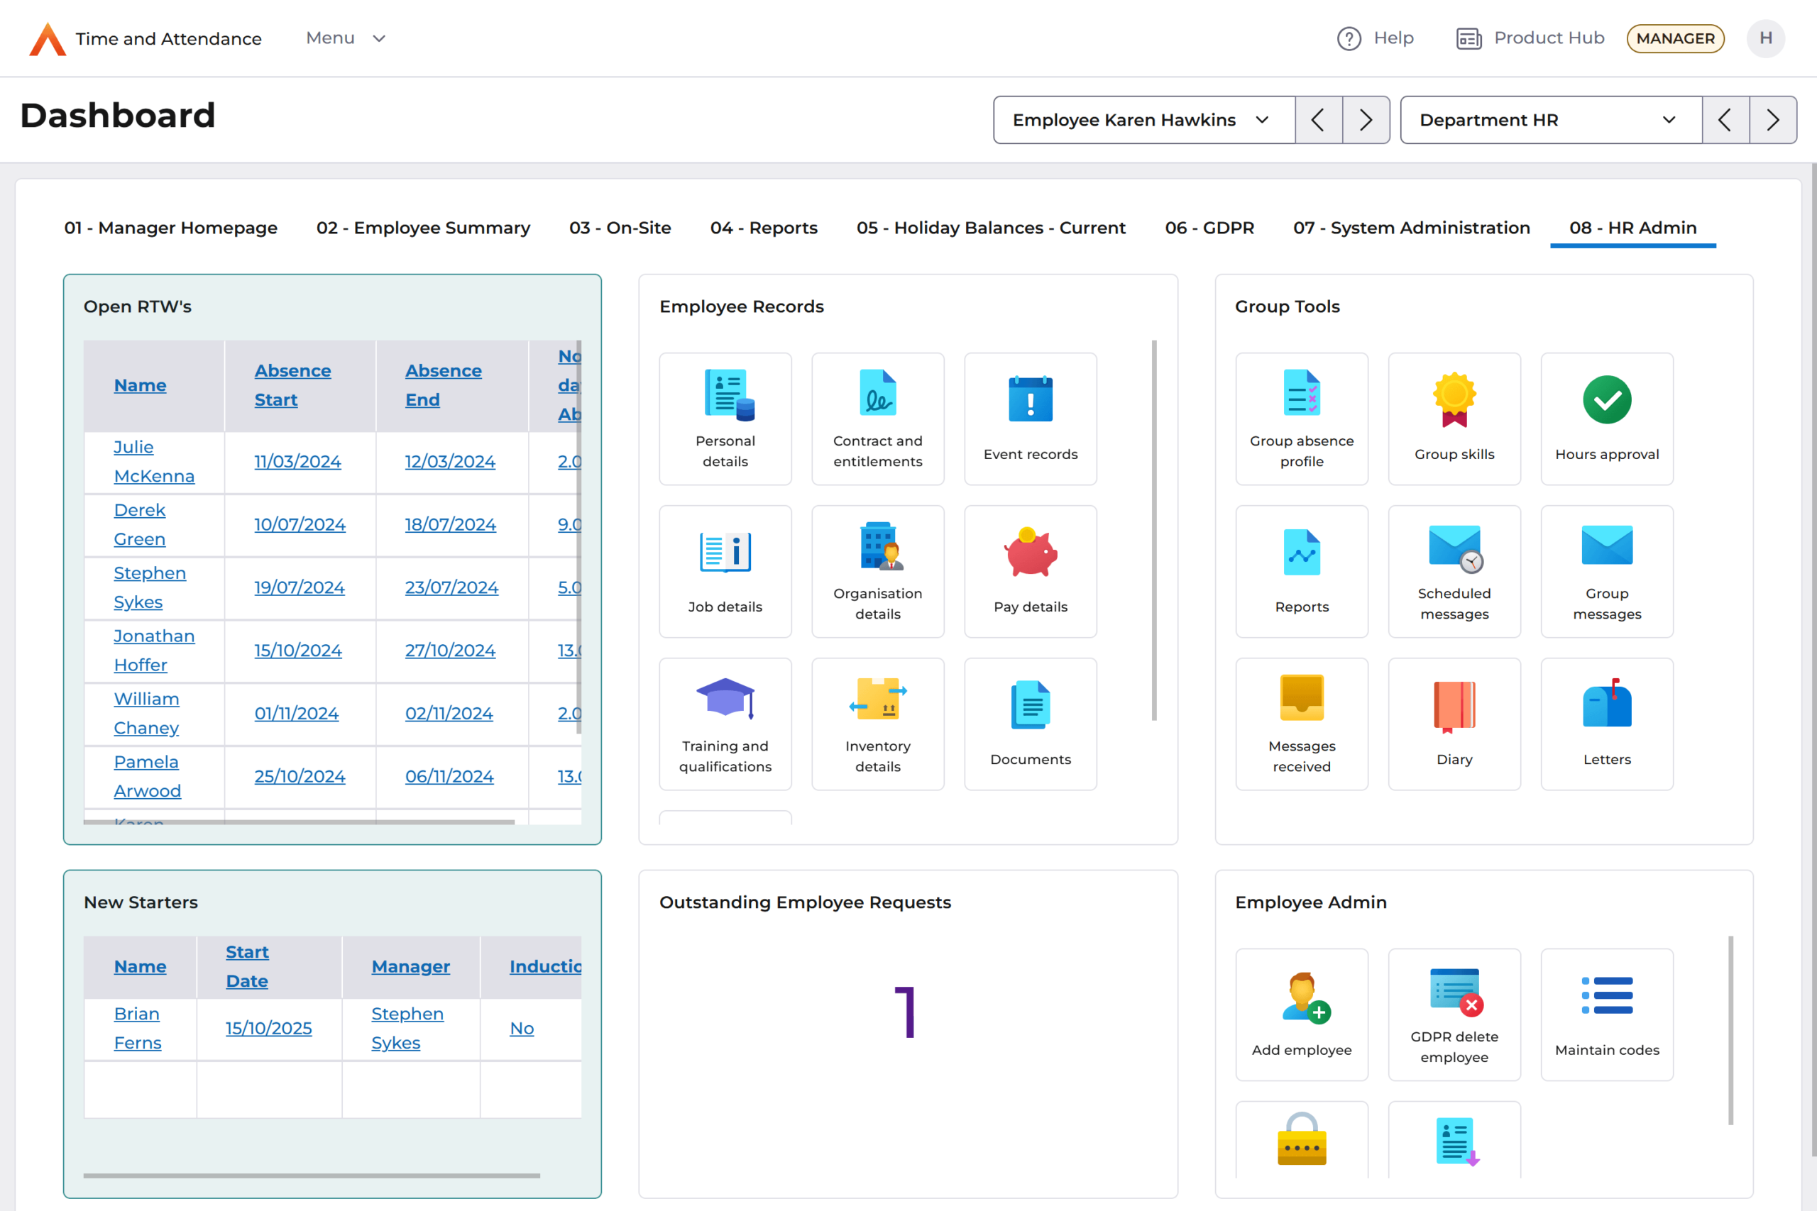Open GDPR delete employee
The image size is (1817, 1211).
coord(1453,1014)
